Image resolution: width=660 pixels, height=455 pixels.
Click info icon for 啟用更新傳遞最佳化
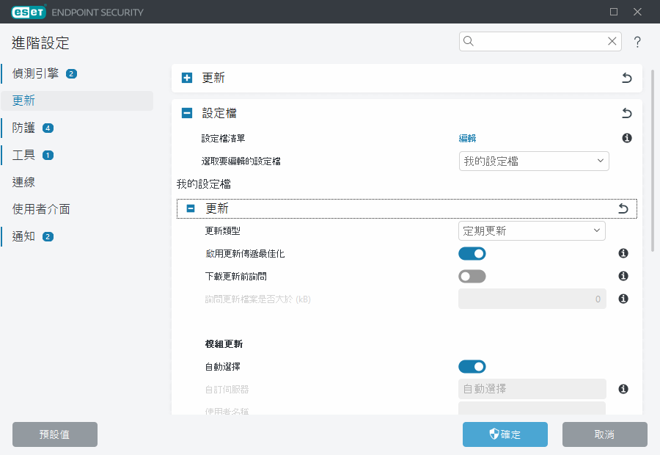tap(623, 253)
